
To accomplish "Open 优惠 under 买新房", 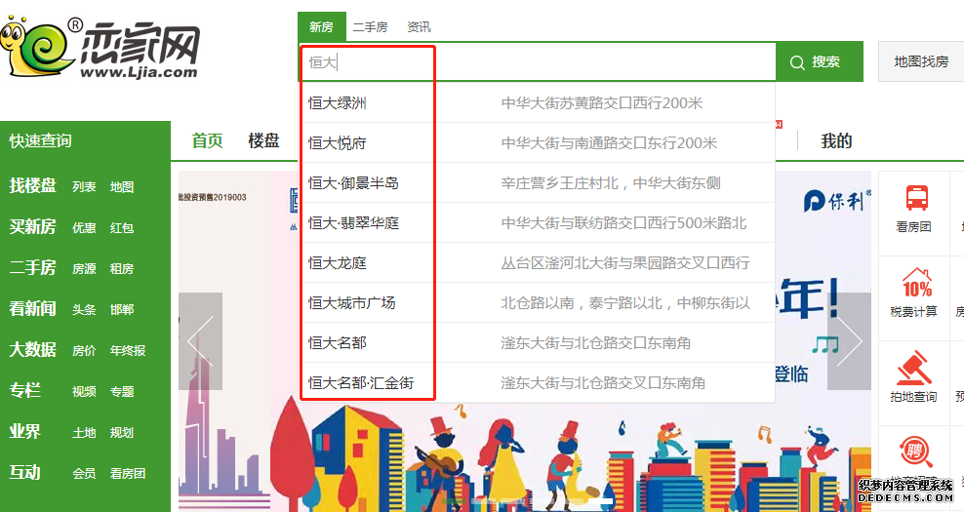I will 84,228.
